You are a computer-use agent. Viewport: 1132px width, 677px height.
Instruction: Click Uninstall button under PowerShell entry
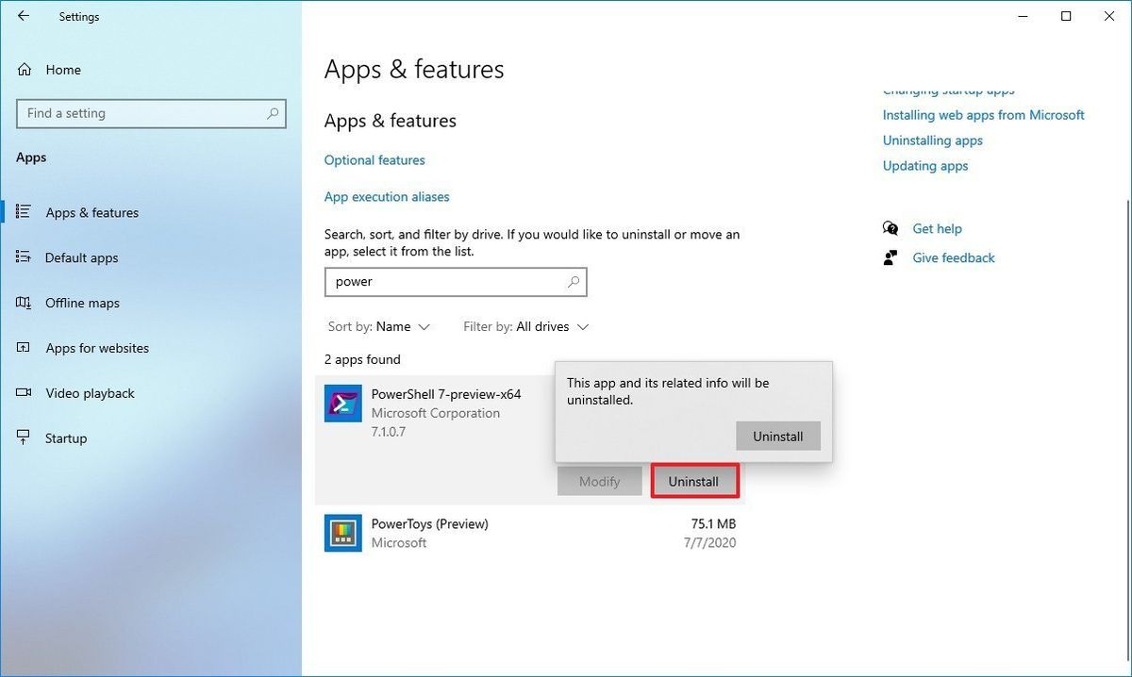point(694,482)
